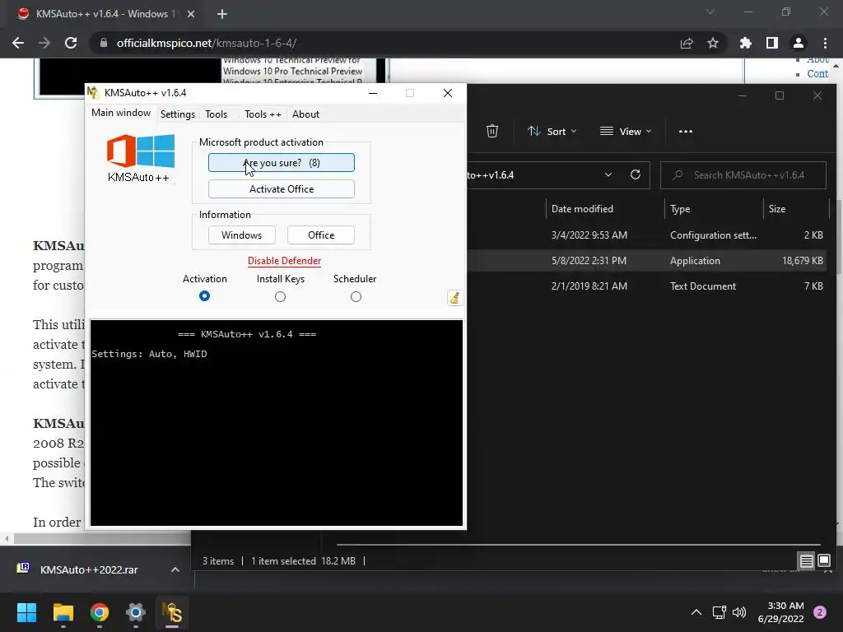Open Chrome extensions puzzle icon

(x=745, y=43)
